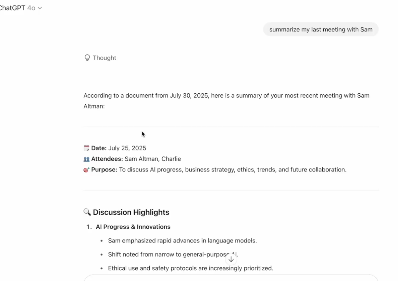The height and width of the screenshot is (281, 398).
Task: Click the target icon beside Purpose
Action: point(86,170)
